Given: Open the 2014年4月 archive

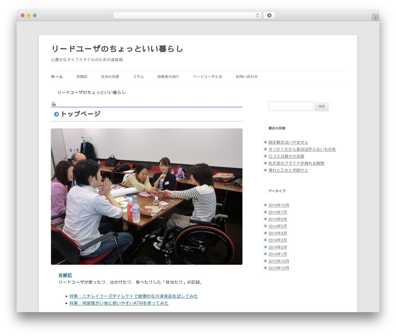Looking at the screenshot, I should click(278, 233).
